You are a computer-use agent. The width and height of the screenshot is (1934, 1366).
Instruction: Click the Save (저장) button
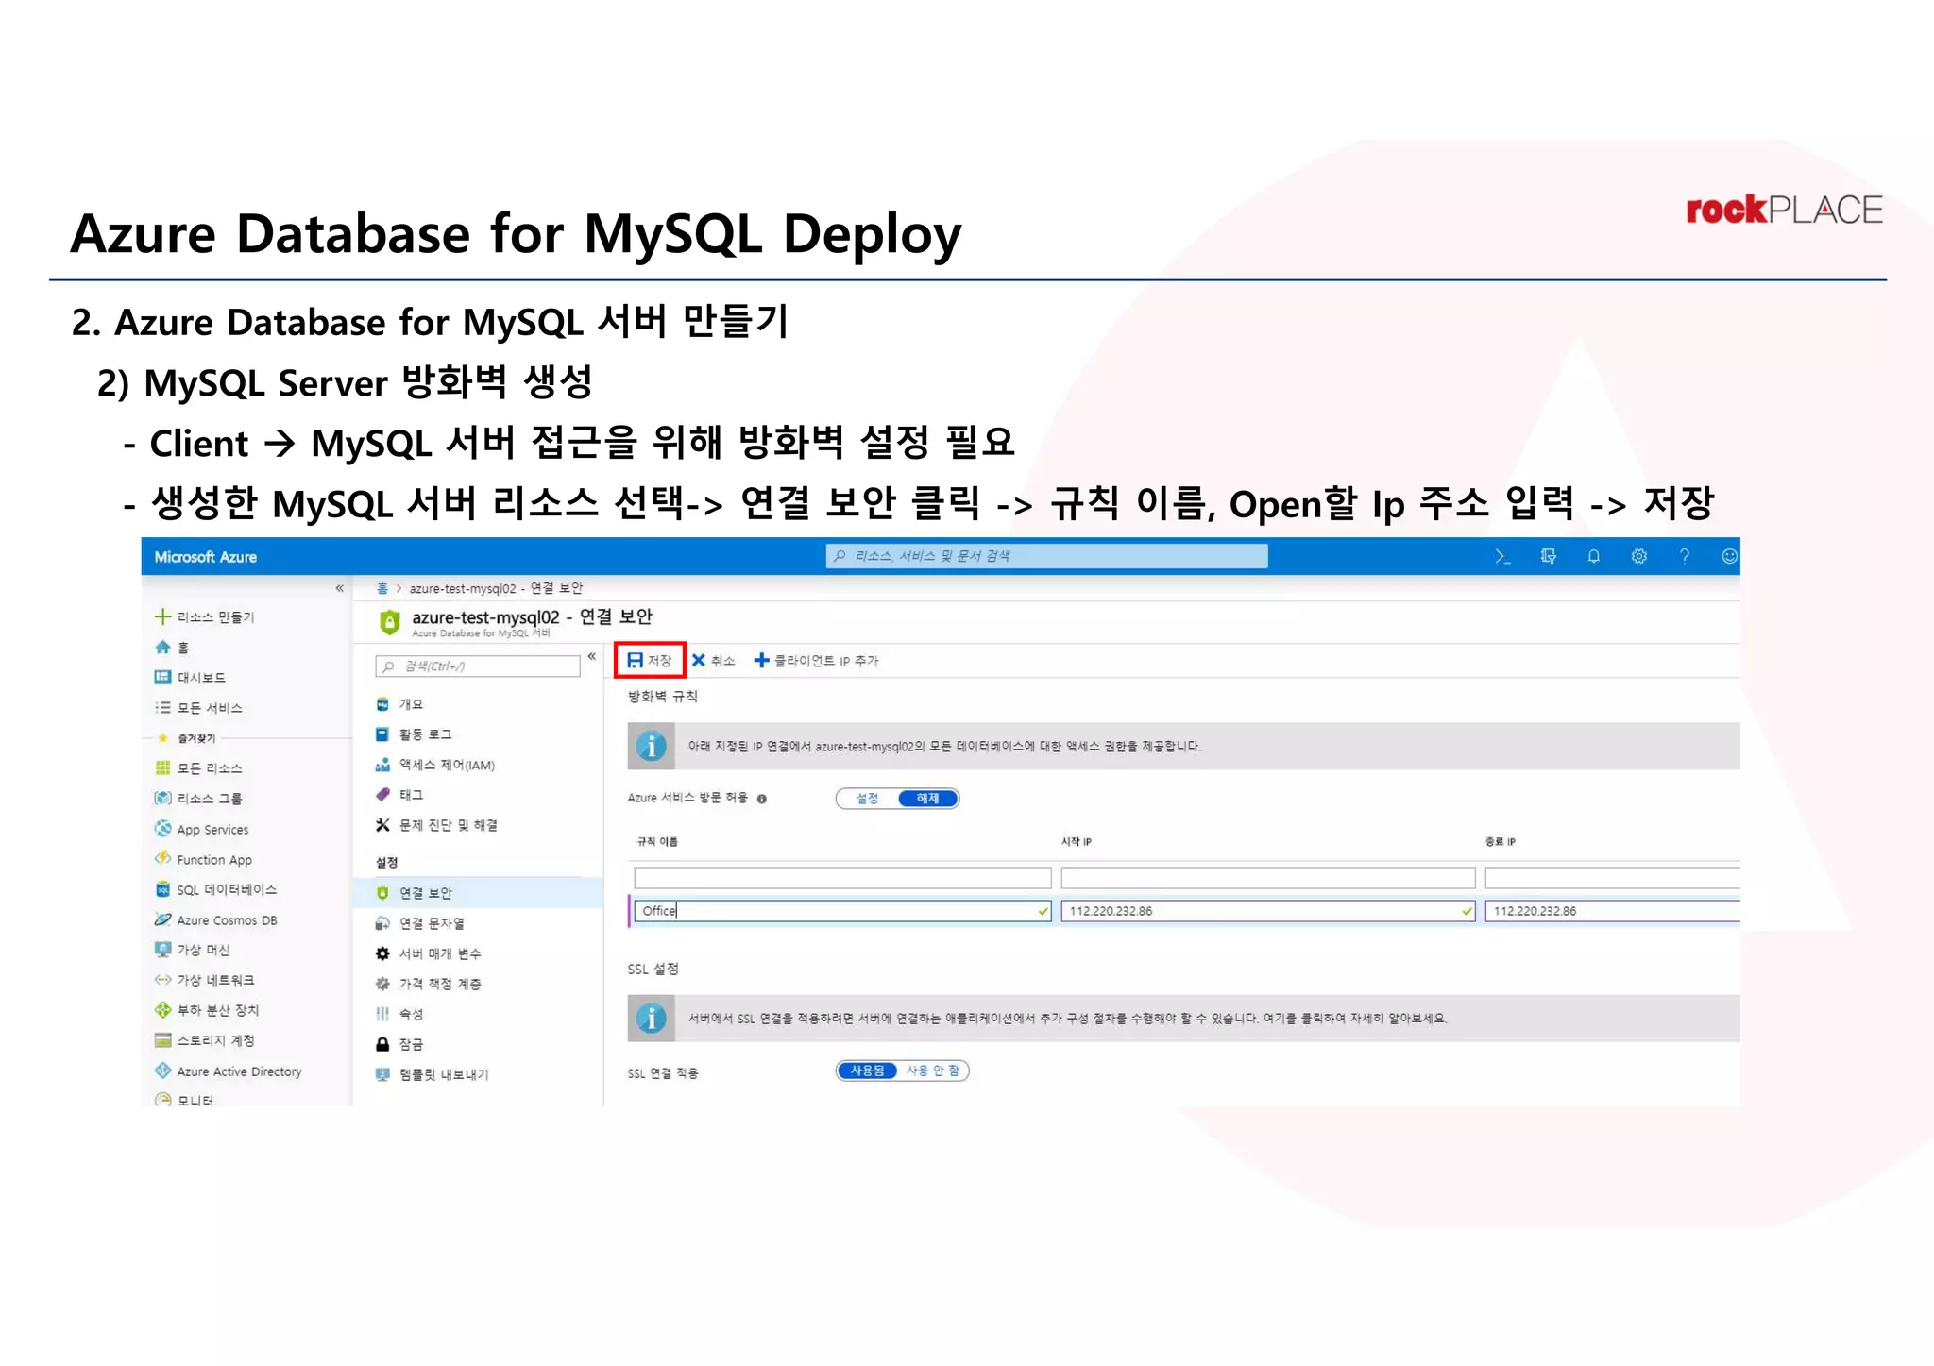coord(650,660)
